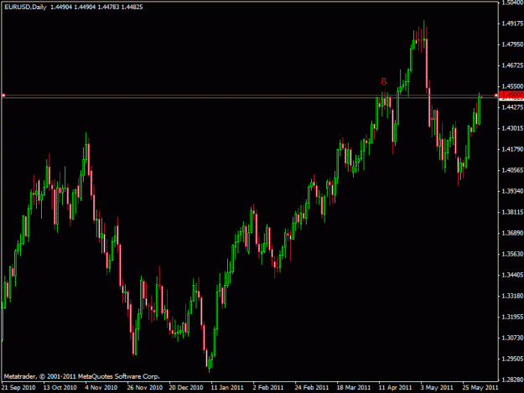Image resolution: width=524 pixels, height=393 pixels.
Task: Click the 18 Mar 2011 date label
Action: point(354,388)
